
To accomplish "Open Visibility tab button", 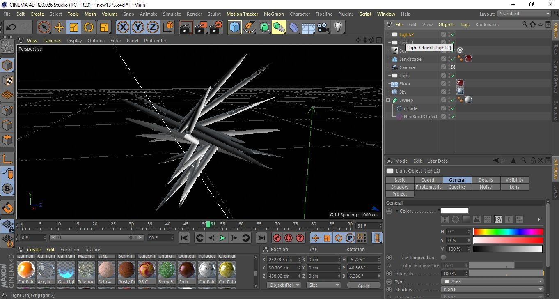I will click(514, 180).
